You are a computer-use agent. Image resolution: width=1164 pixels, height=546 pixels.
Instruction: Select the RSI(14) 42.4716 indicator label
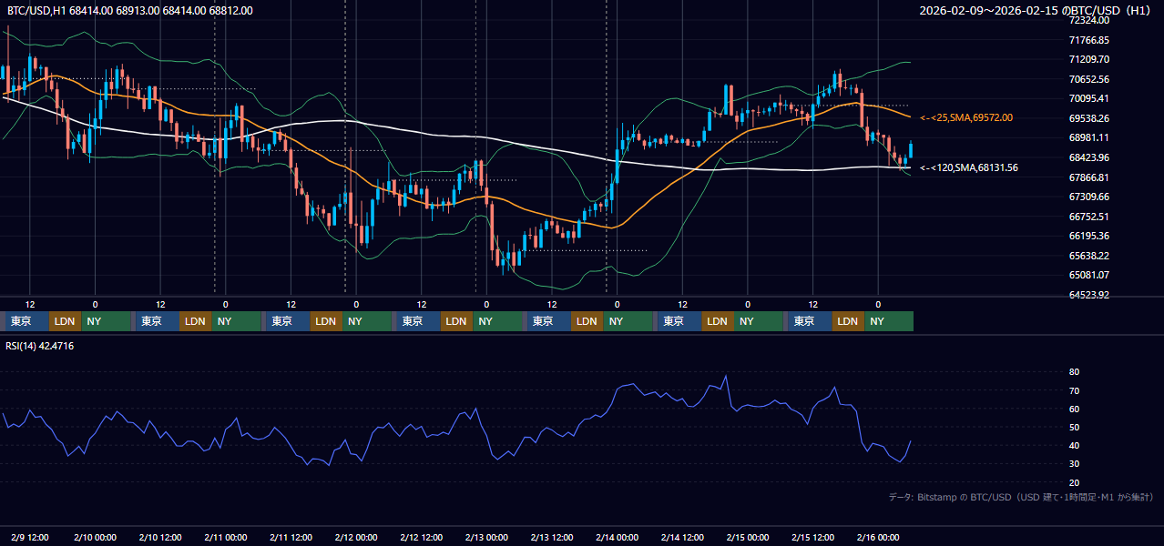(40, 346)
